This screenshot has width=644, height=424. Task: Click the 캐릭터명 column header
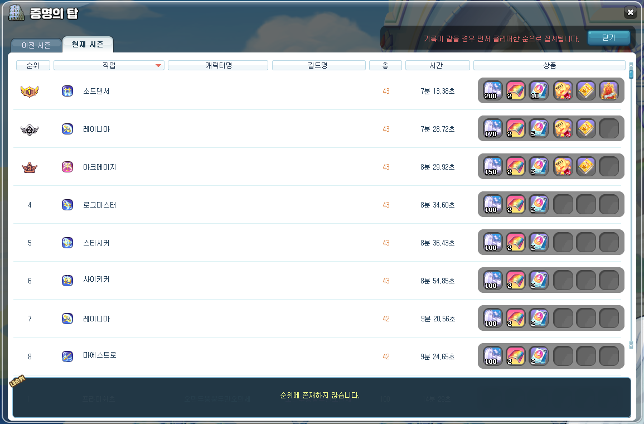218,65
